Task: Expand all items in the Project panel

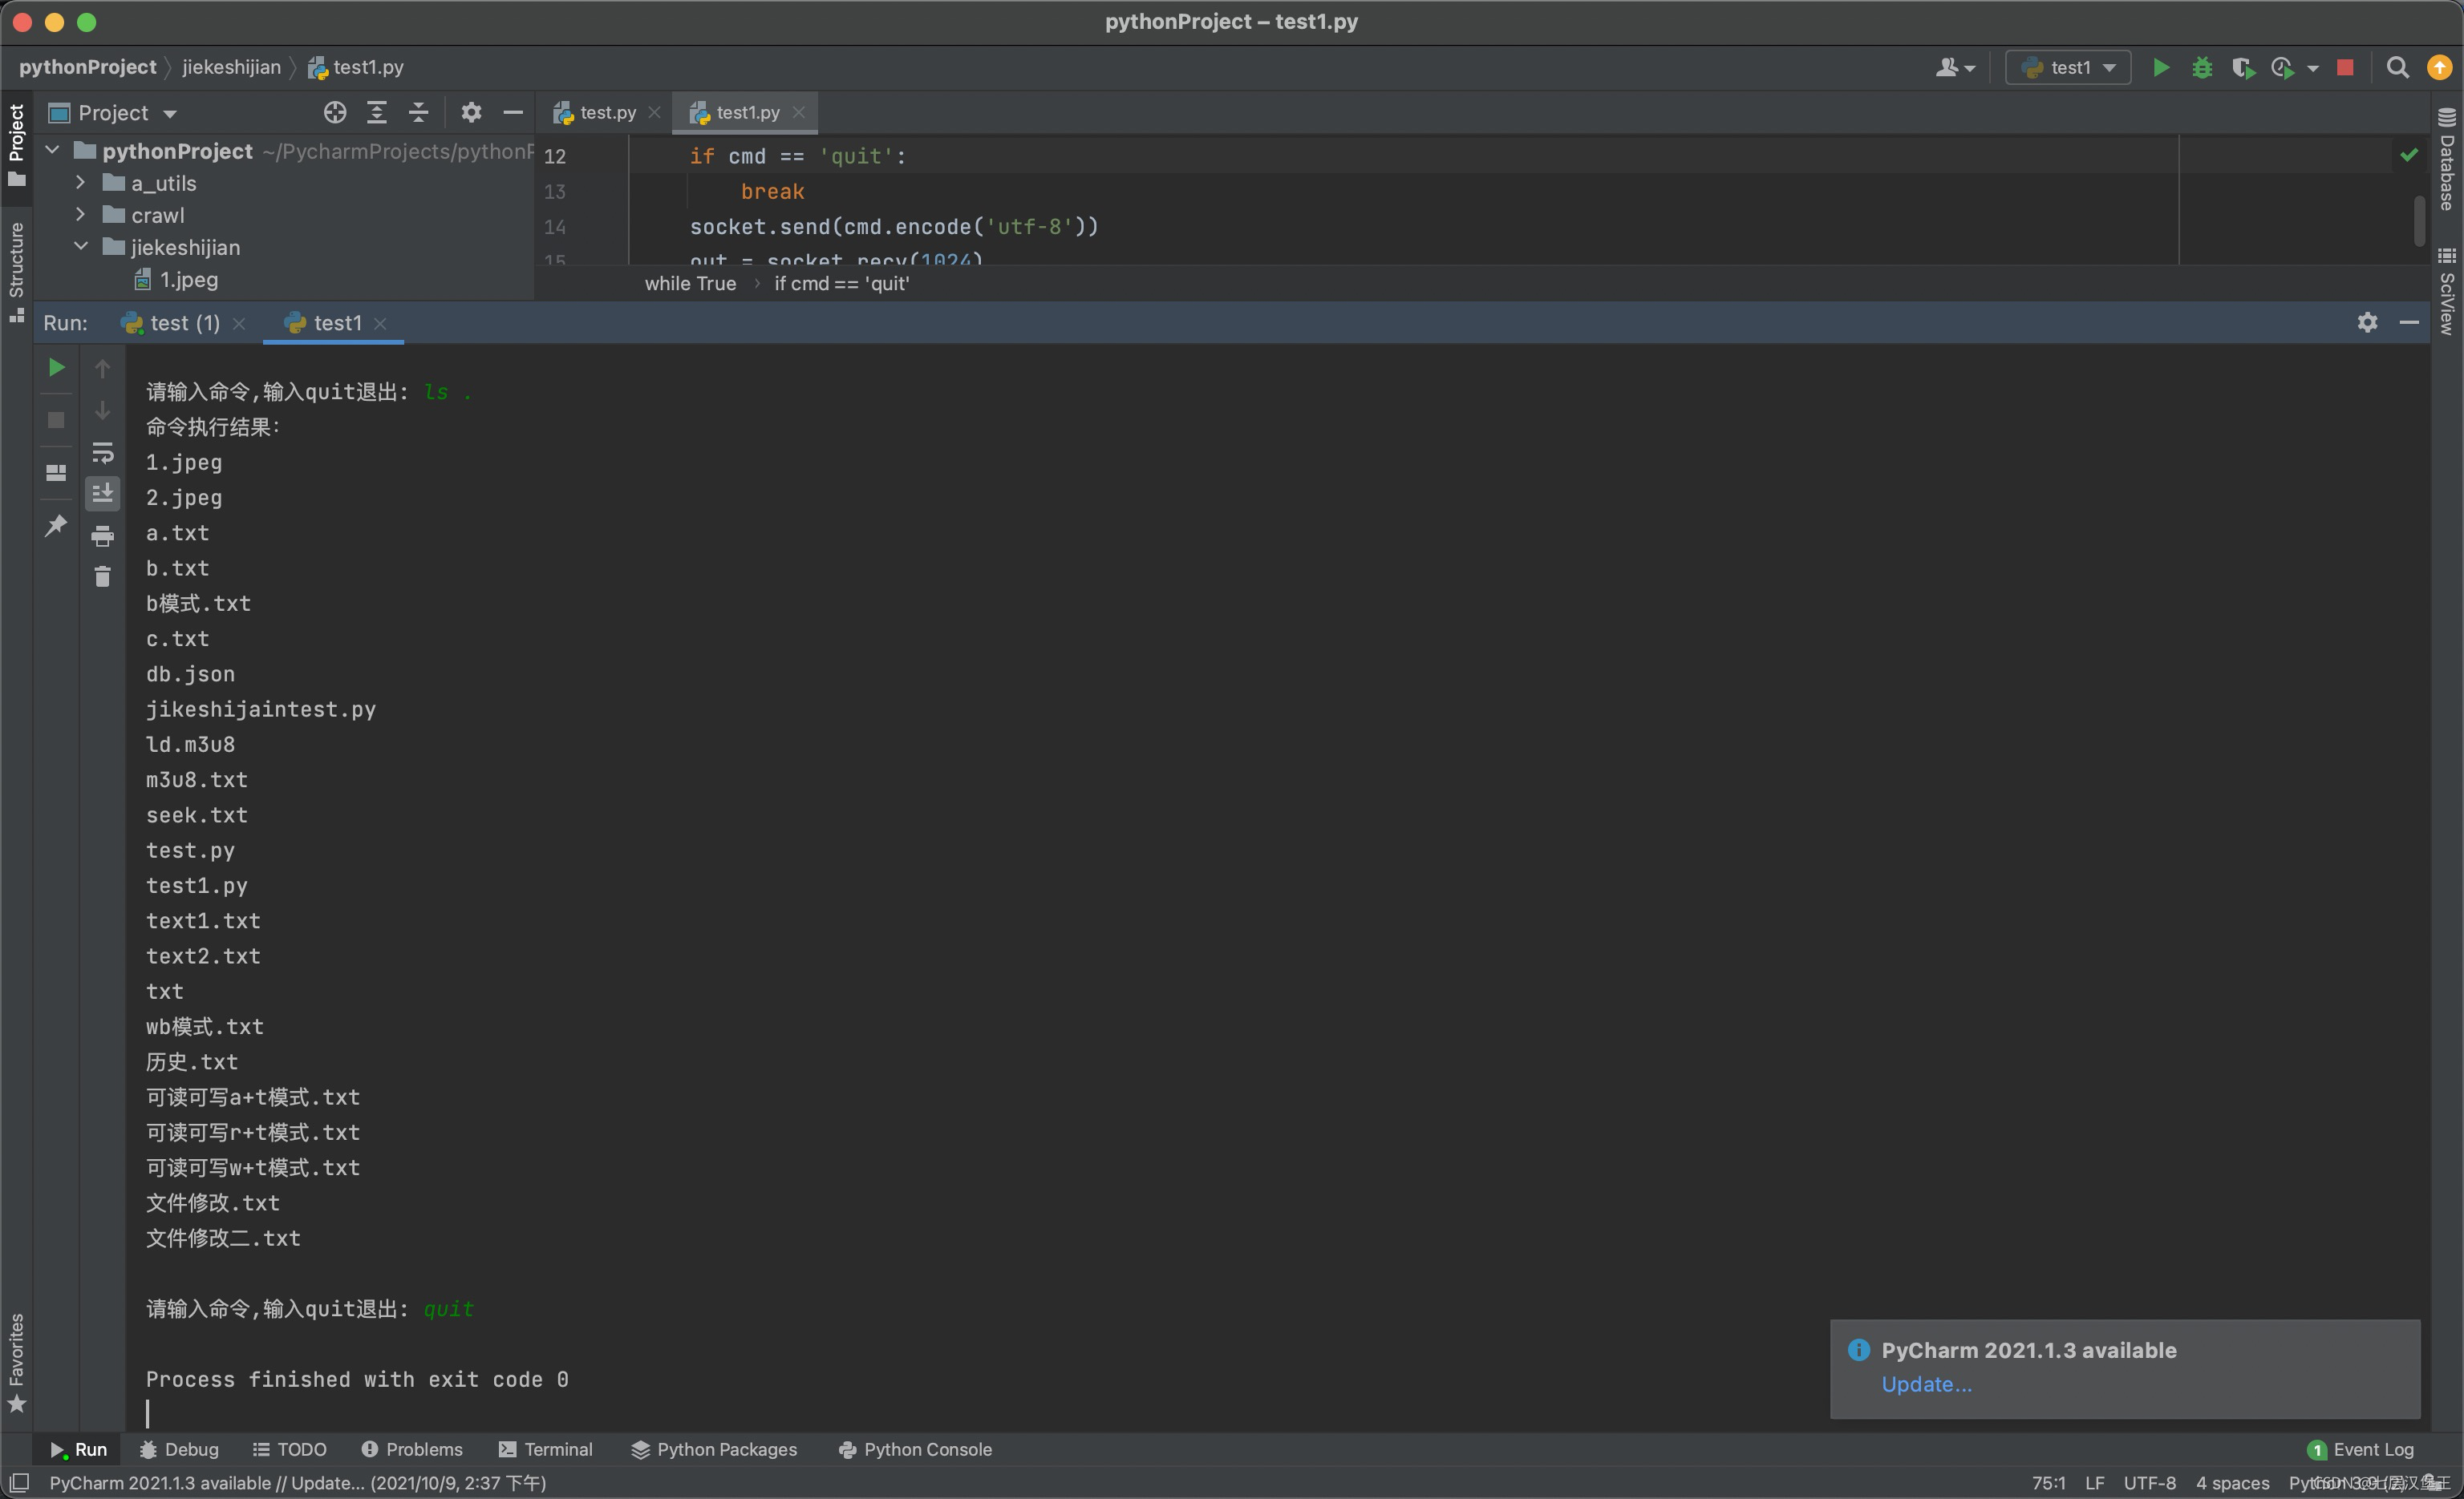Action: (377, 113)
